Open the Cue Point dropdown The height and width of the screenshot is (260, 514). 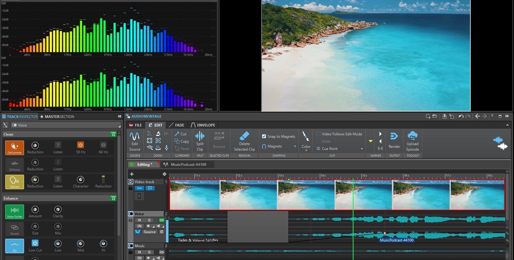click(x=362, y=149)
